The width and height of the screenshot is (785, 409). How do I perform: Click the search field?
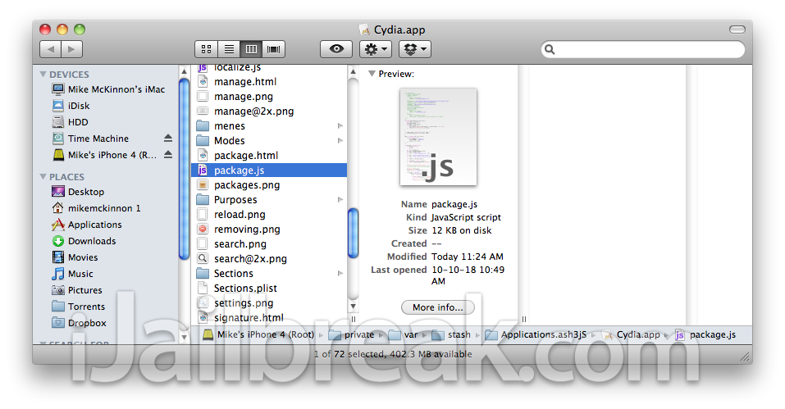(643, 49)
